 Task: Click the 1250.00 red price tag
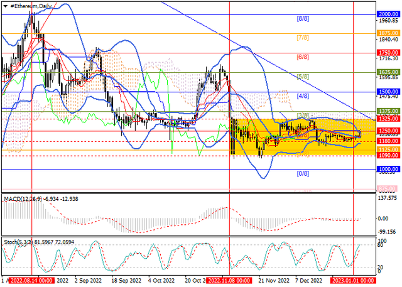coord(388,131)
